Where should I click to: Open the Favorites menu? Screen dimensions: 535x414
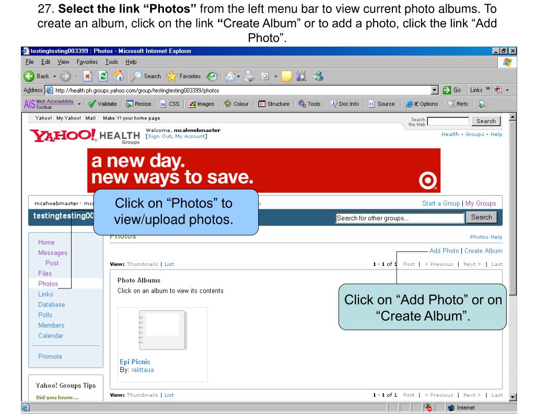(x=87, y=62)
